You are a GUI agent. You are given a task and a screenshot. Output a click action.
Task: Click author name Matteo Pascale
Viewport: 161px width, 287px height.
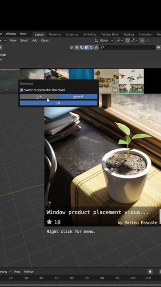pos(141,222)
